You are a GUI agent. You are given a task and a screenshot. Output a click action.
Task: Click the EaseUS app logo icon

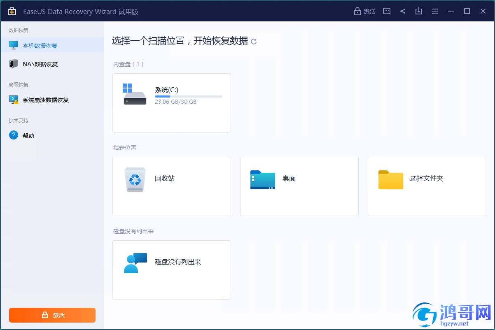(12, 11)
